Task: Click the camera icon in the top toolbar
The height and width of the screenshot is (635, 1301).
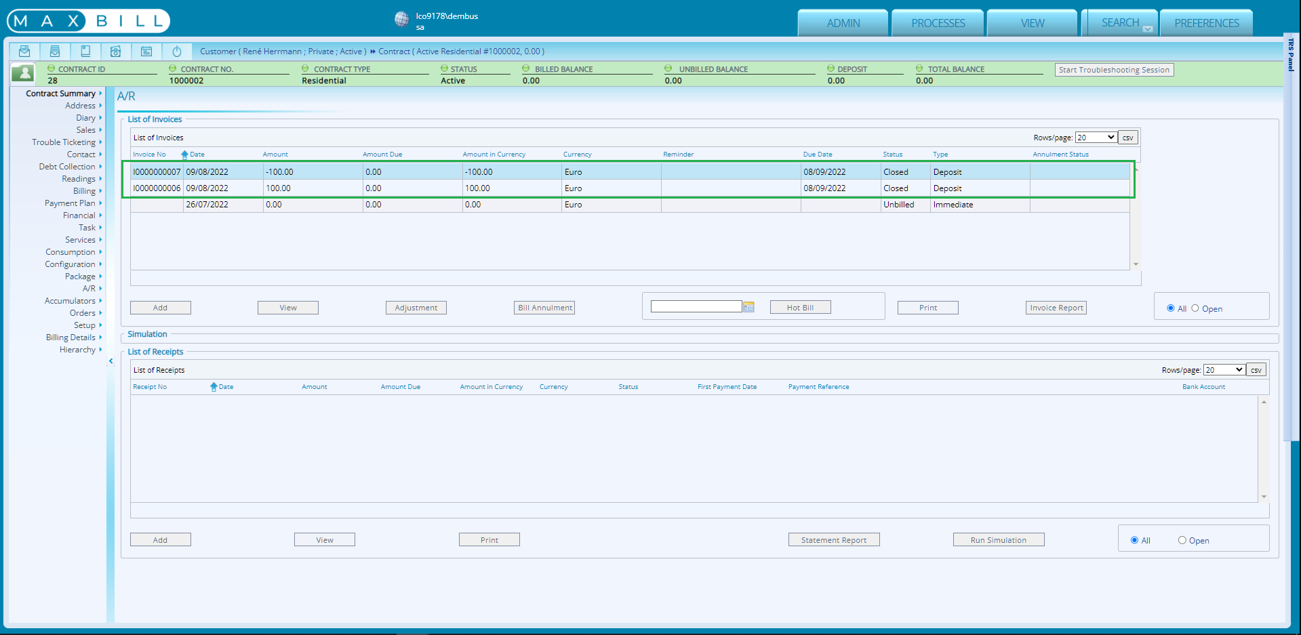Action: point(116,51)
